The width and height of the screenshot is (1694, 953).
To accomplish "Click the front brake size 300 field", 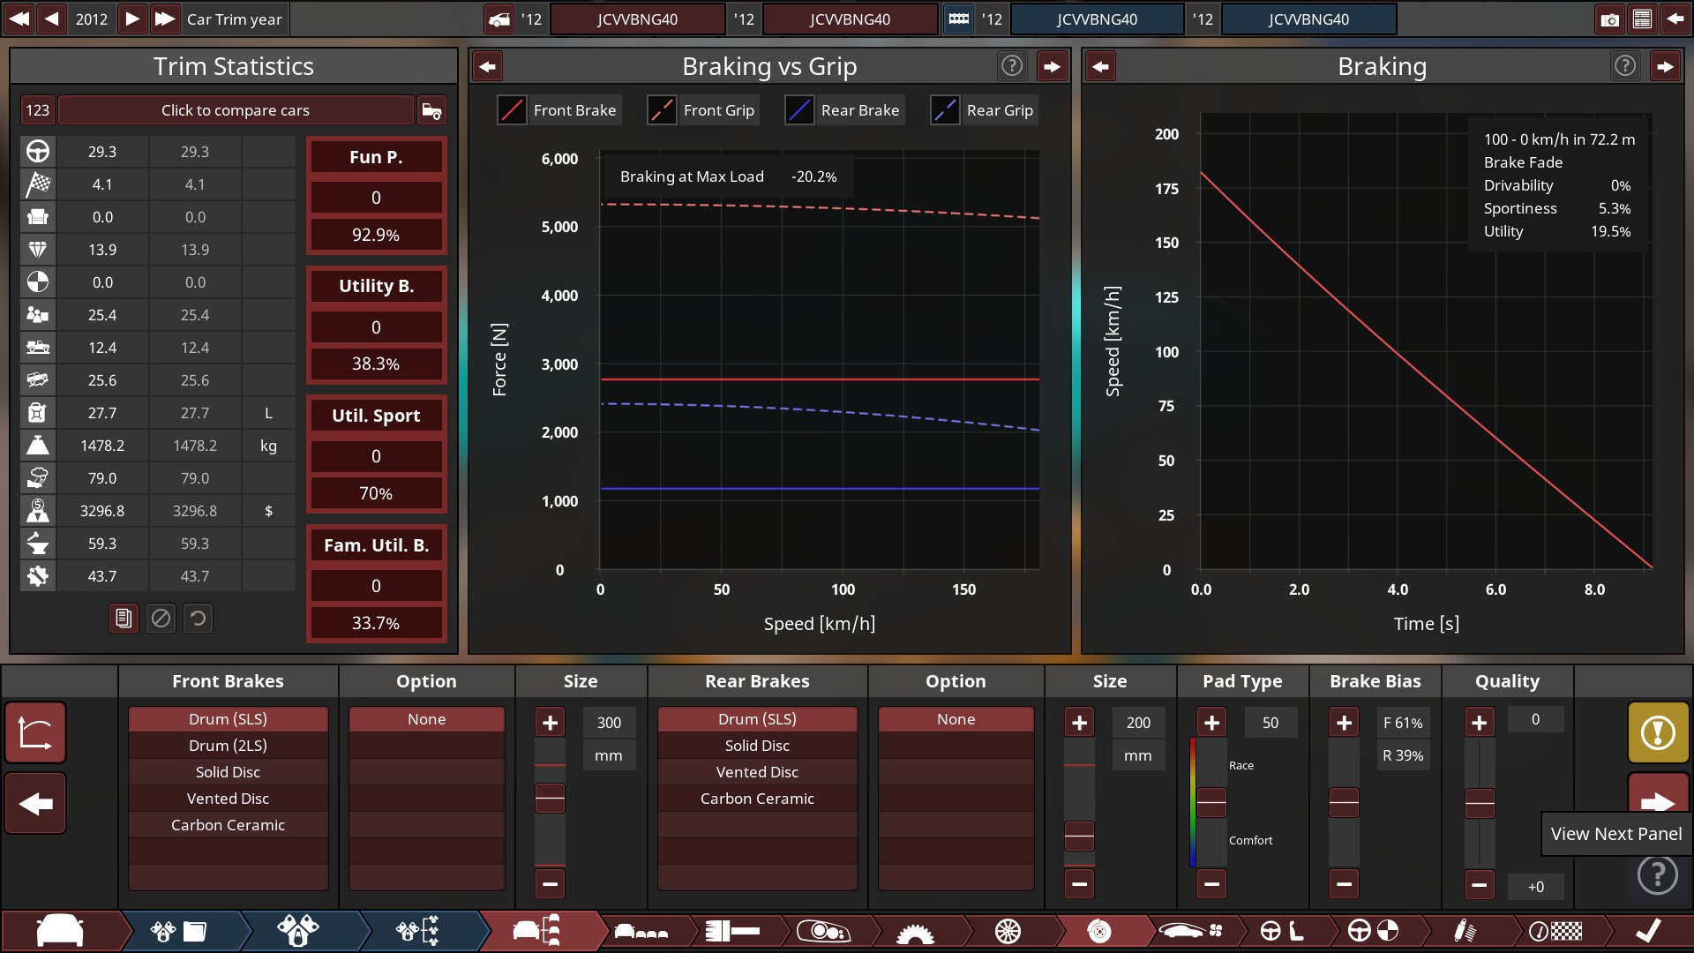I will [609, 723].
